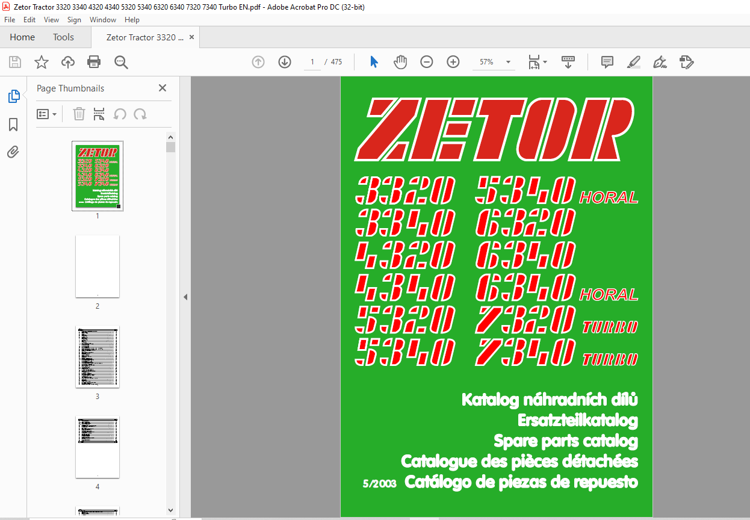This screenshot has width=750, height=520.
Task: Go to next page arrow
Action: pyautogui.click(x=285, y=62)
